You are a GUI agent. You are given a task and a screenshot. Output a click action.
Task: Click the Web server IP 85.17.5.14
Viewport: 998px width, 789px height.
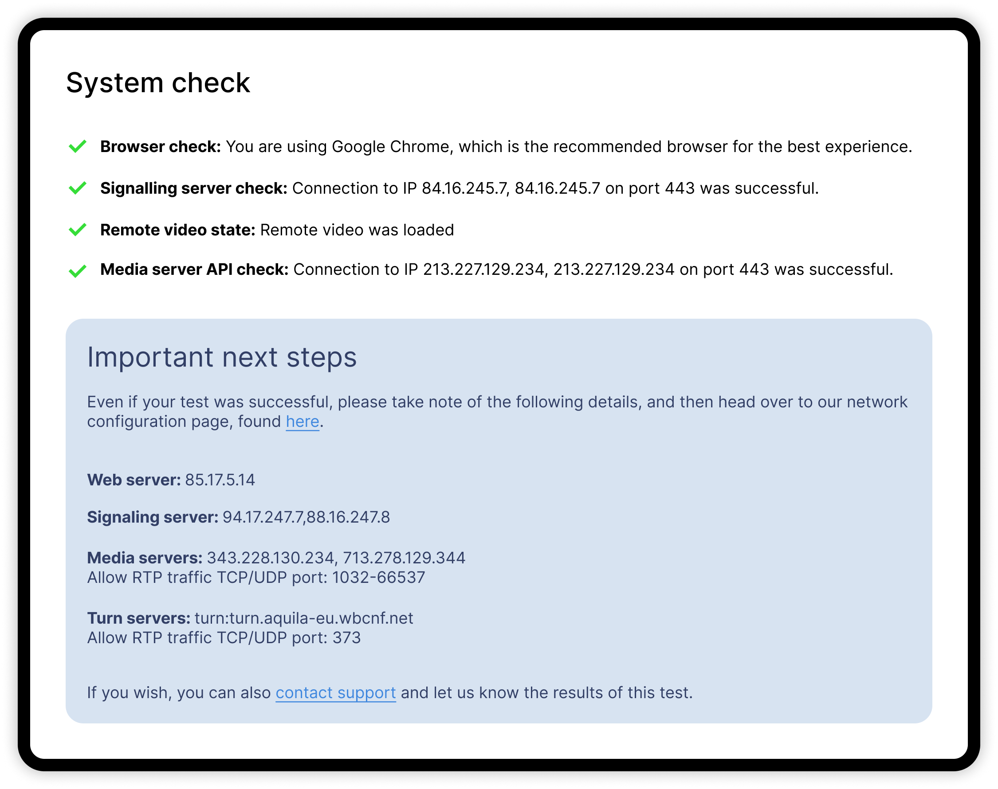(220, 480)
